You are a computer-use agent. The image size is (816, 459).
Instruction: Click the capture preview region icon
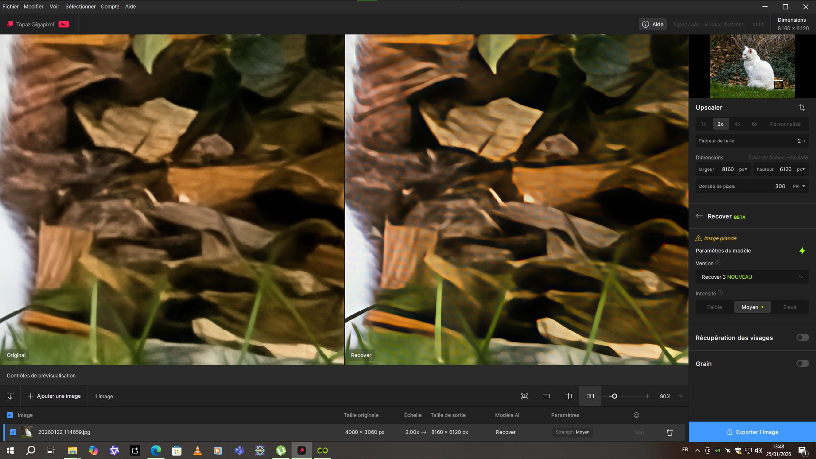click(x=524, y=396)
